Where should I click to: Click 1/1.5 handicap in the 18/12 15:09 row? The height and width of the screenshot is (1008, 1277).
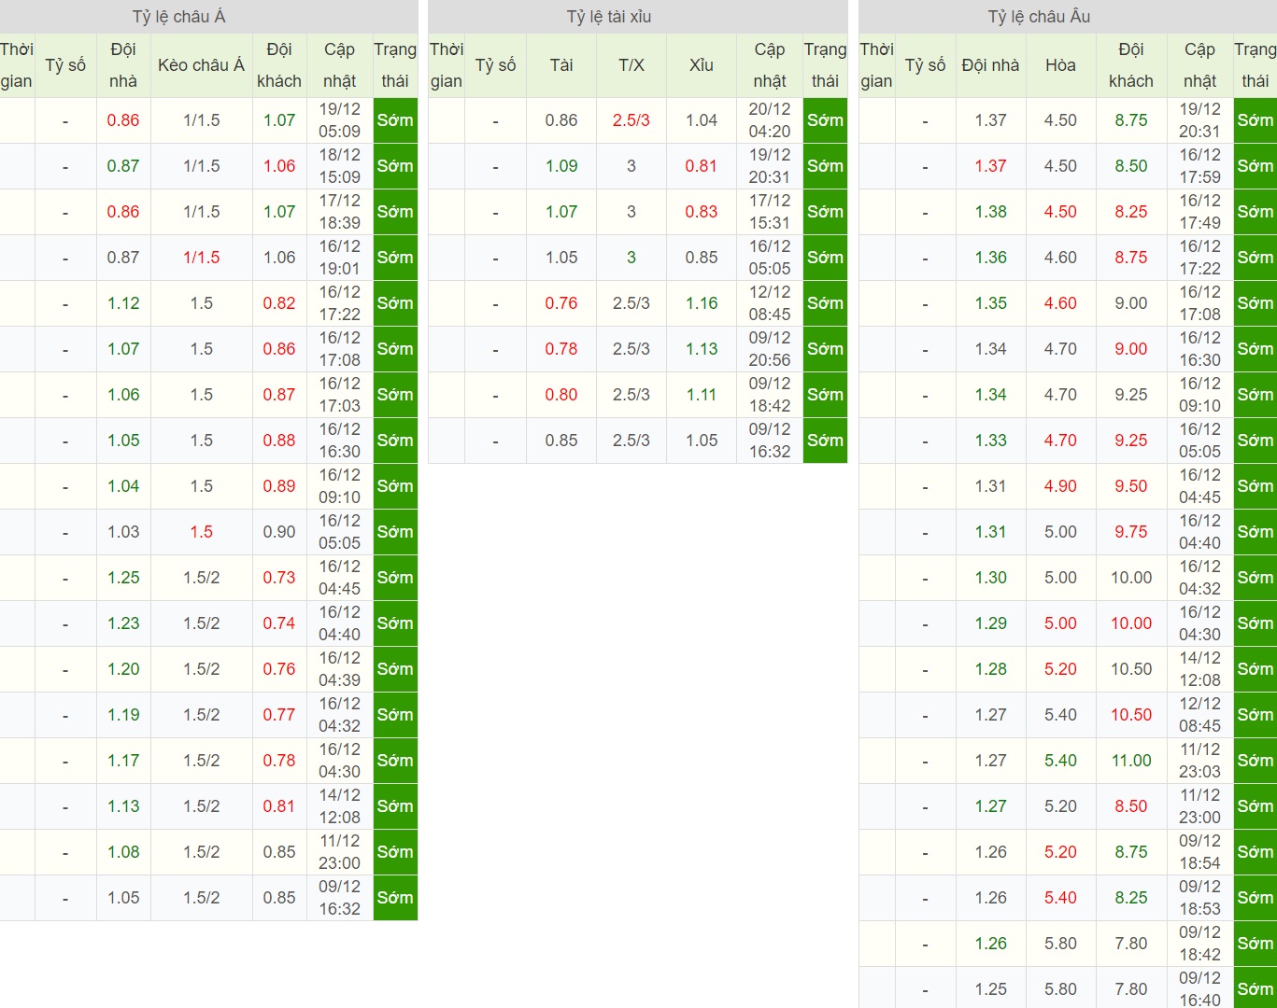(202, 166)
